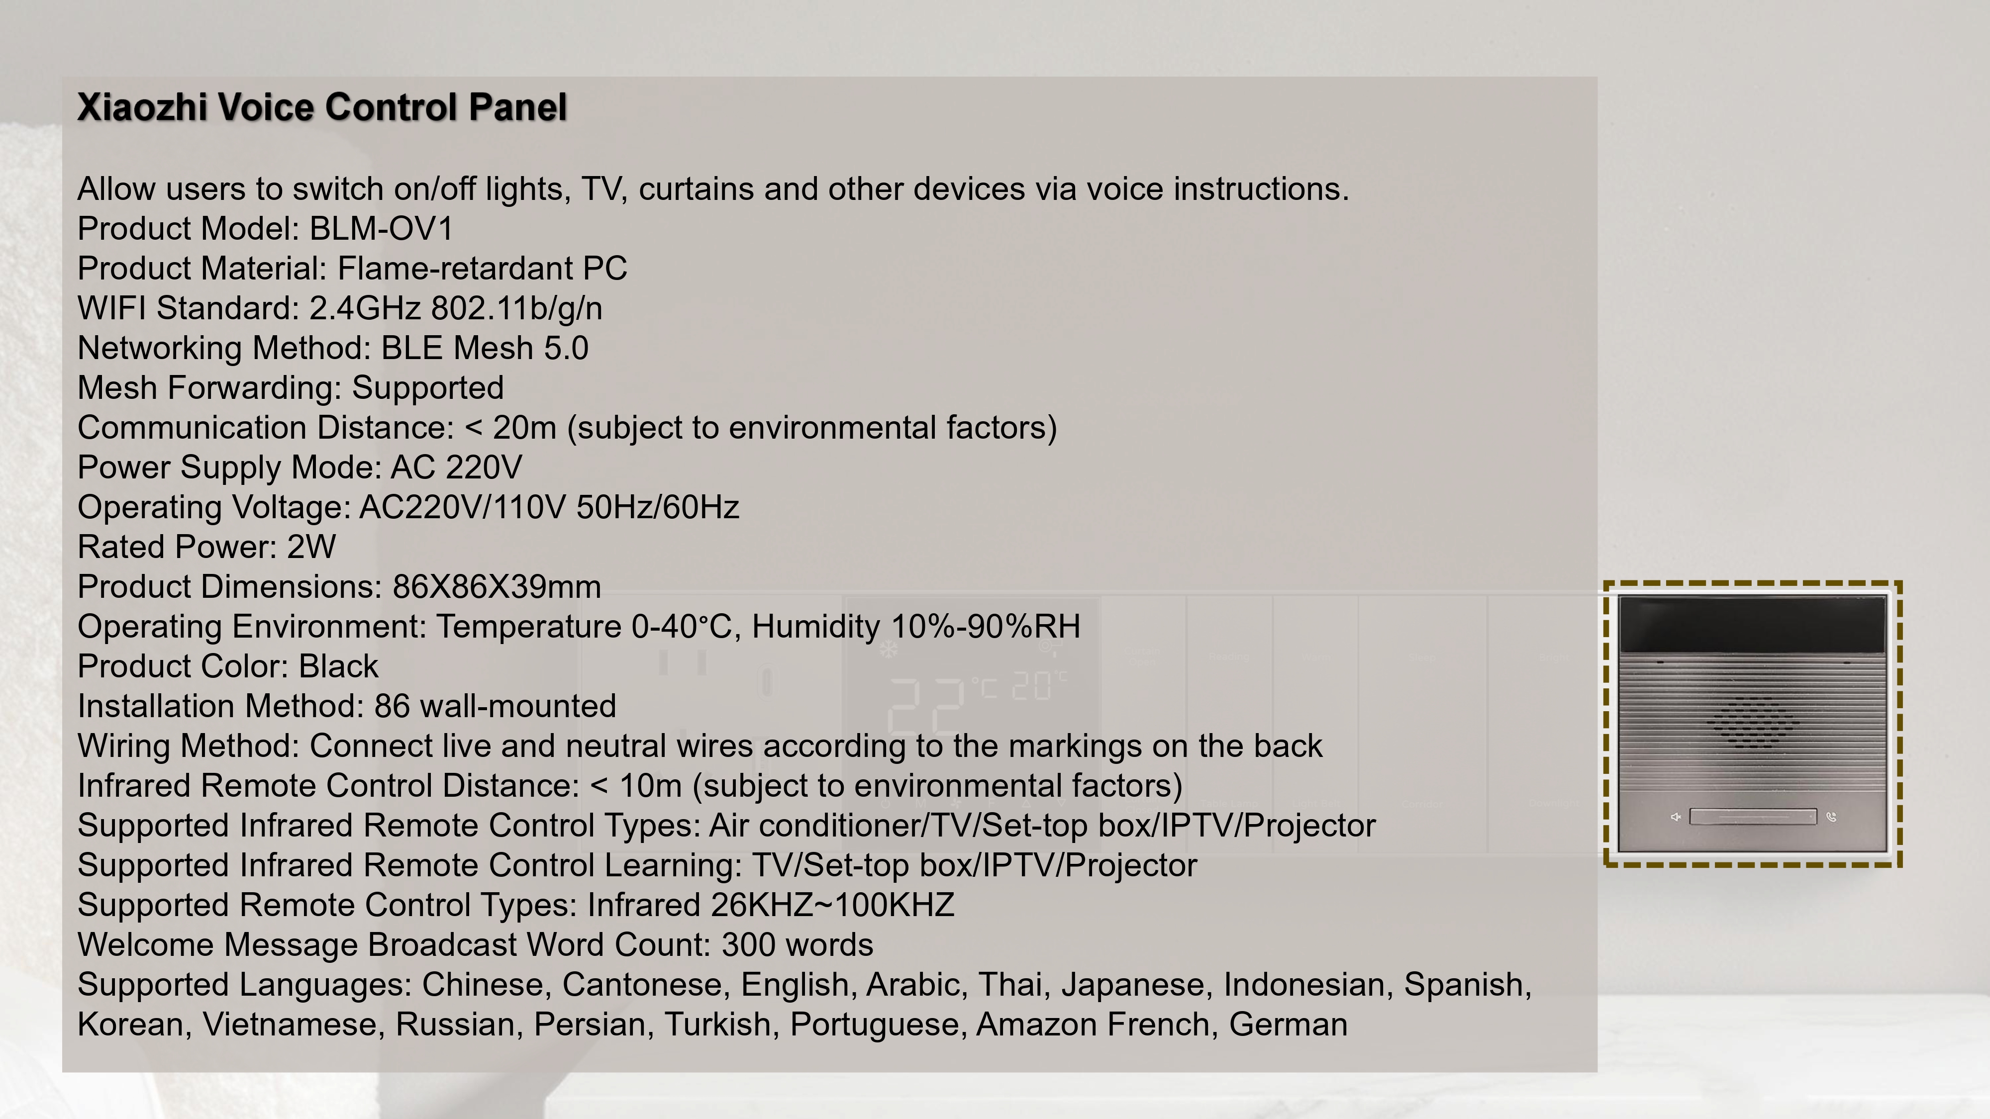The height and width of the screenshot is (1119, 1990).
Task: Click the Rated Power 2W line
Action: click(x=206, y=547)
